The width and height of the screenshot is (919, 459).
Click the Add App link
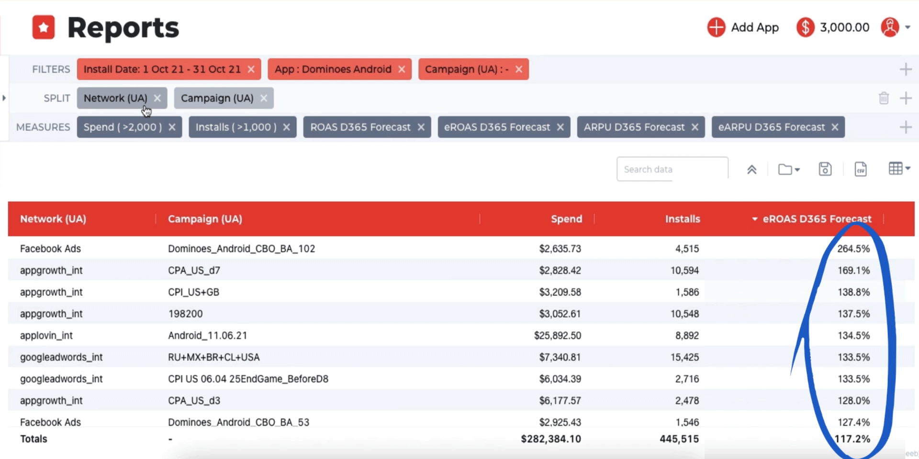[755, 27]
